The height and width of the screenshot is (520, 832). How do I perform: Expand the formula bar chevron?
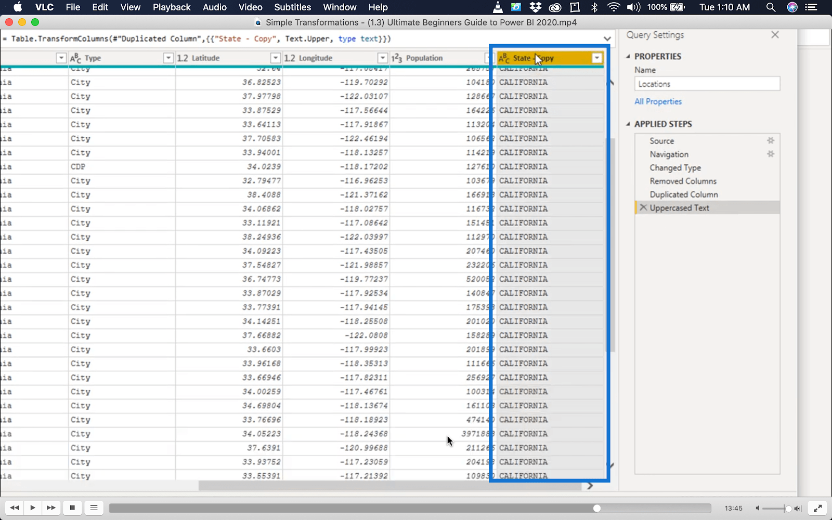[x=607, y=39]
